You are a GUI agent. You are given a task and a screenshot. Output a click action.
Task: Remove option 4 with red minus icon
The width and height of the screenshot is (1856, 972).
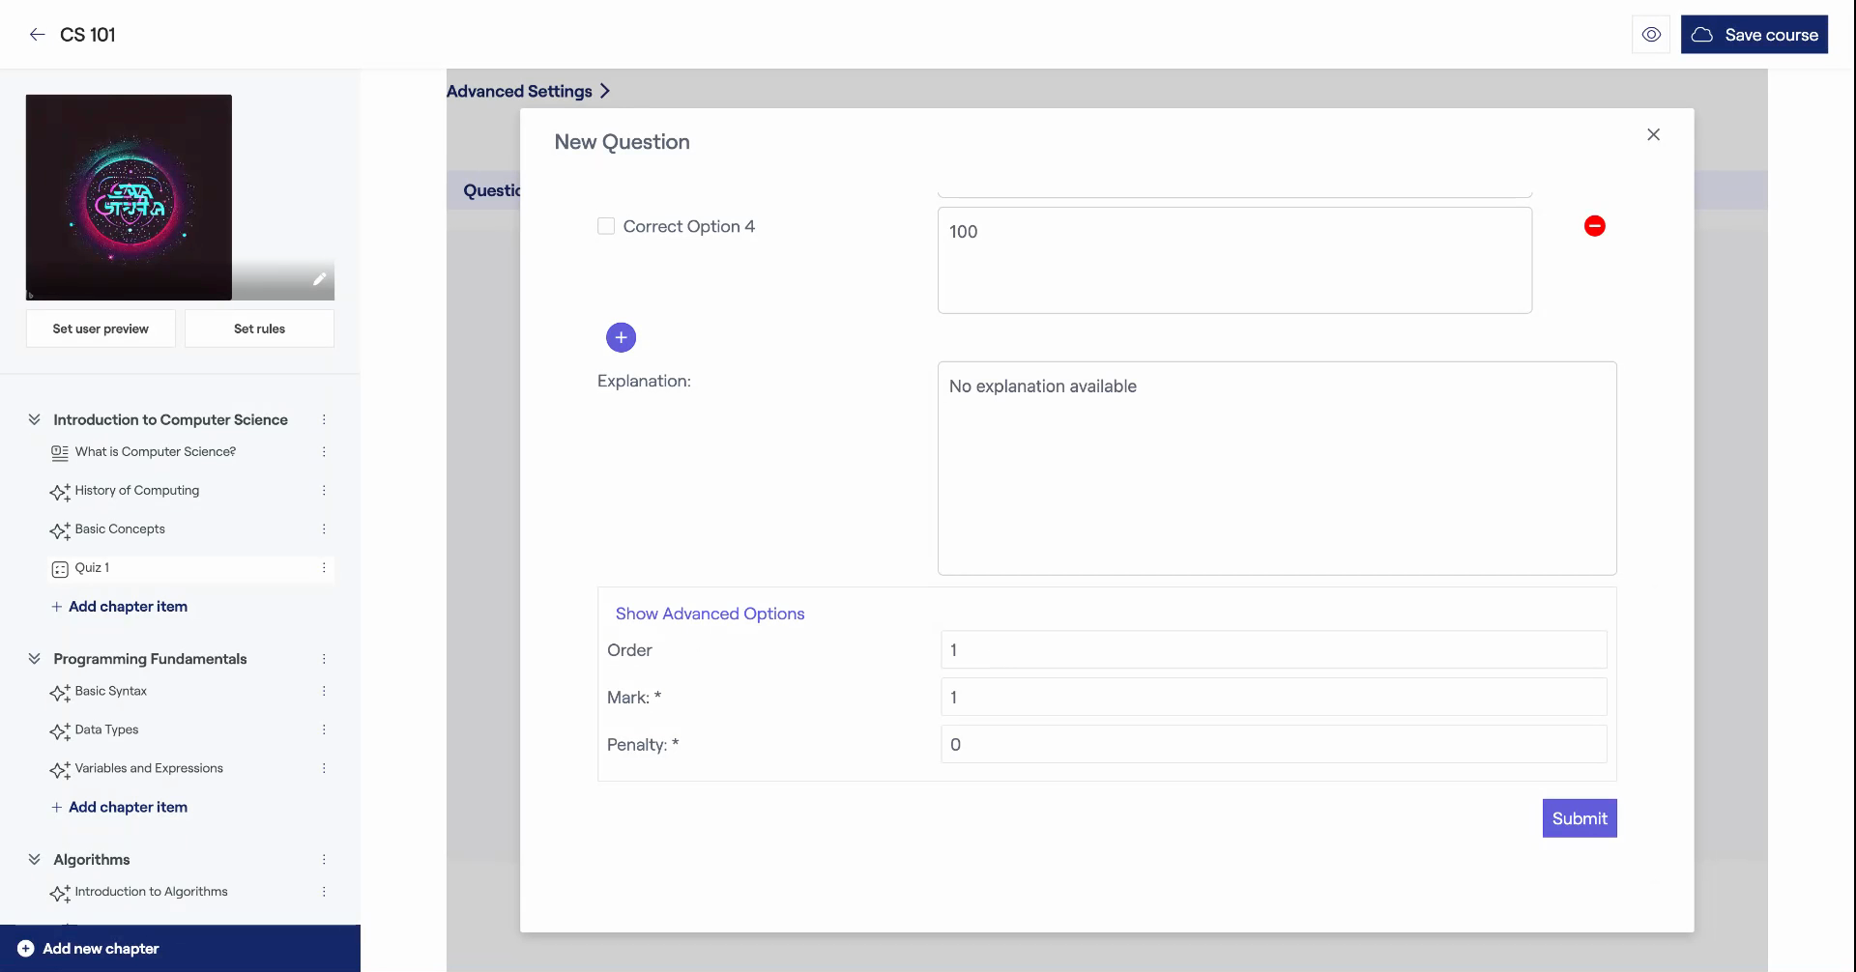[1595, 226]
